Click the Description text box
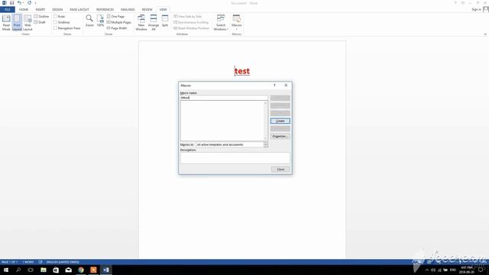 (235, 158)
